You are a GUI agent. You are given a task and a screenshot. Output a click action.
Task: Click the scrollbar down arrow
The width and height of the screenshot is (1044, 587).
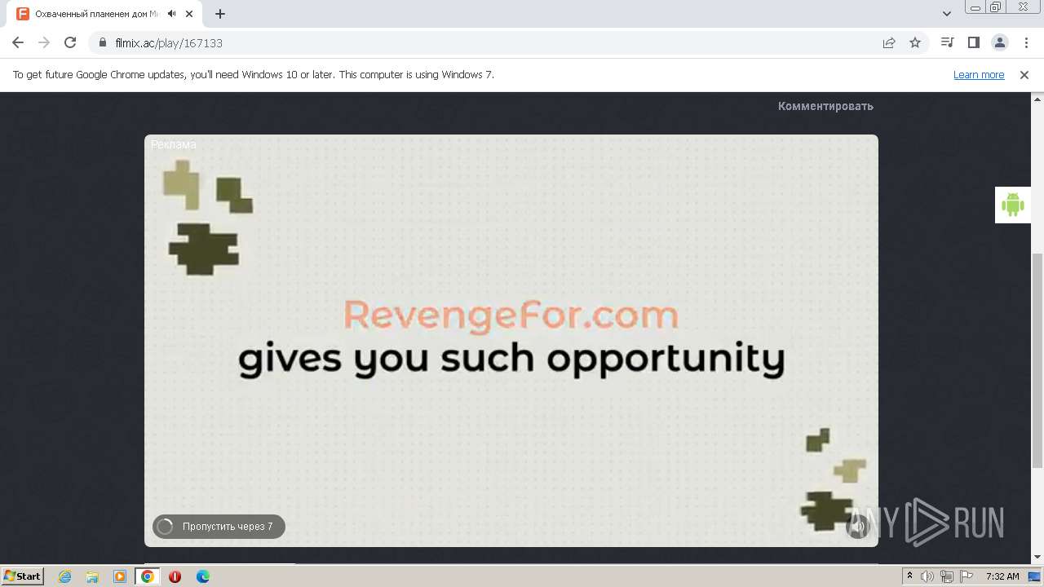[x=1037, y=557]
